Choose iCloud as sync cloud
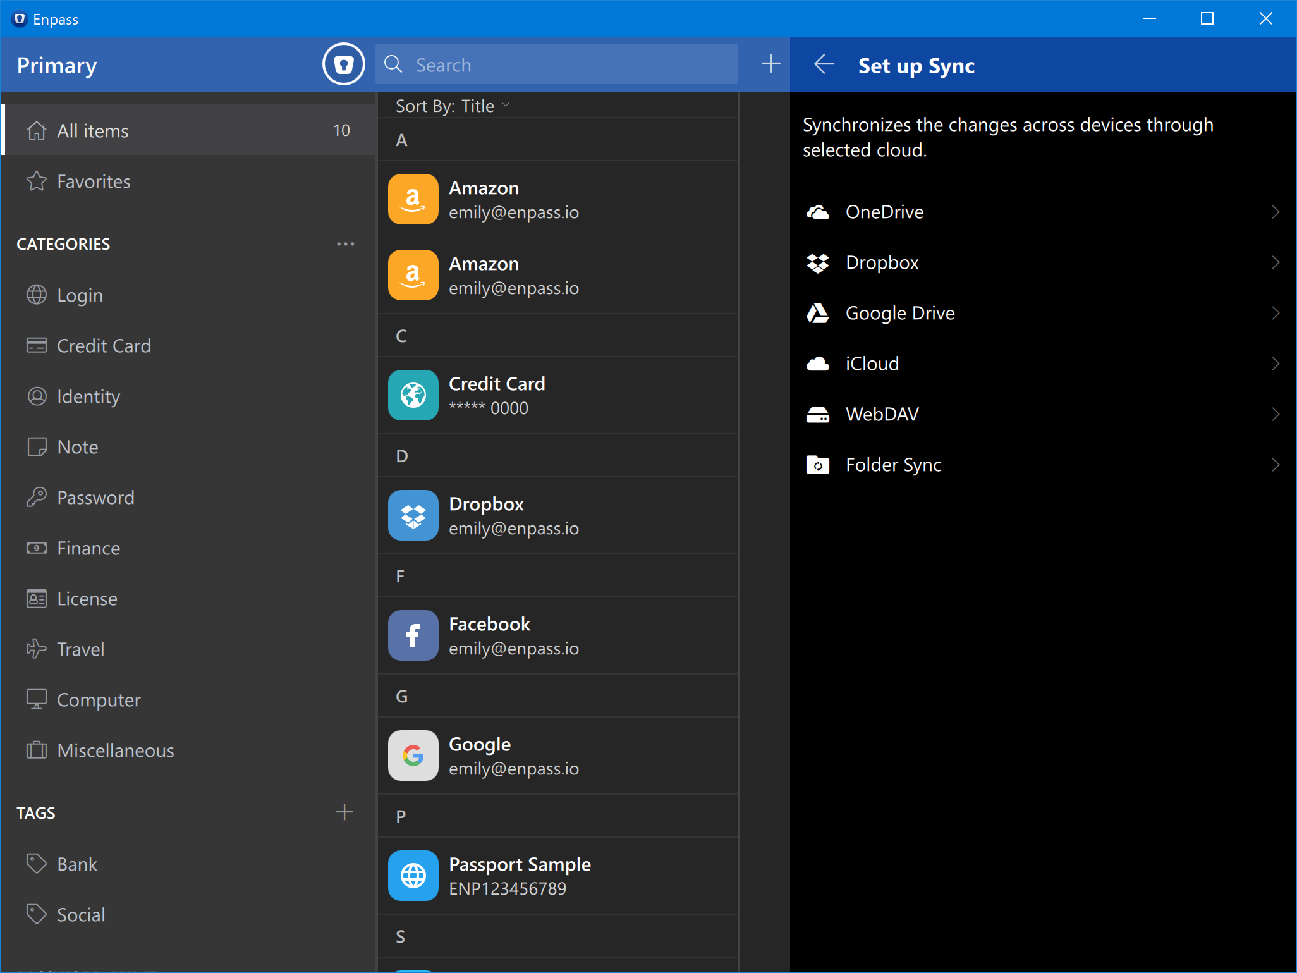This screenshot has width=1297, height=973. [1043, 364]
